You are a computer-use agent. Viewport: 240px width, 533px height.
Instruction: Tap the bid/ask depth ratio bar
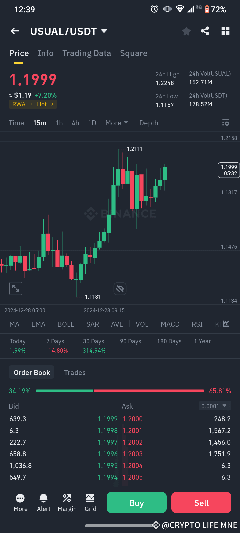pyautogui.click(x=120, y=390)
